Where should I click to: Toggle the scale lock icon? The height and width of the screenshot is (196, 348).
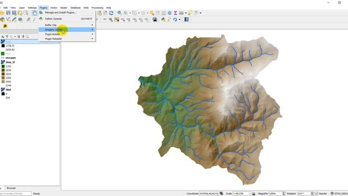coord(254,194)
